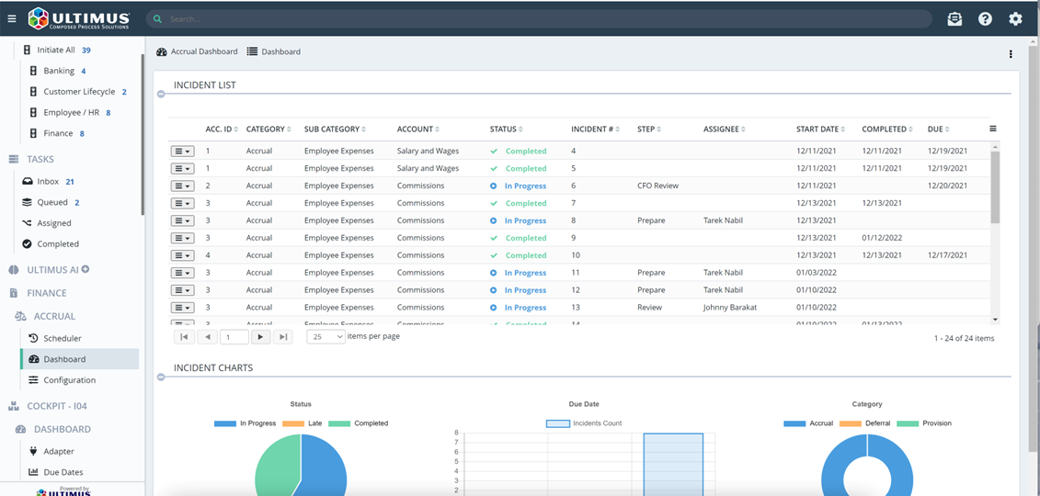1040x496 pixels.
Task: Toggle Deferral legend in Category chart
Action: [865, 423]
